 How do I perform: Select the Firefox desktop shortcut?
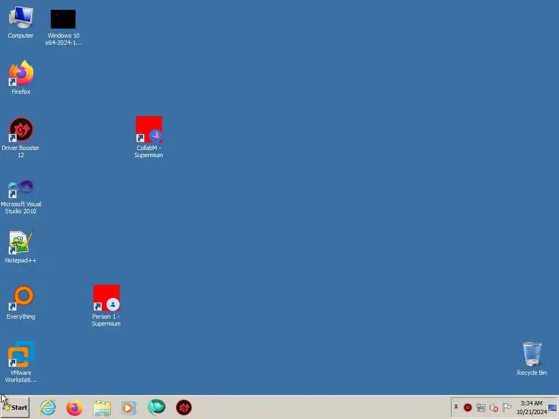pos(21,77)
